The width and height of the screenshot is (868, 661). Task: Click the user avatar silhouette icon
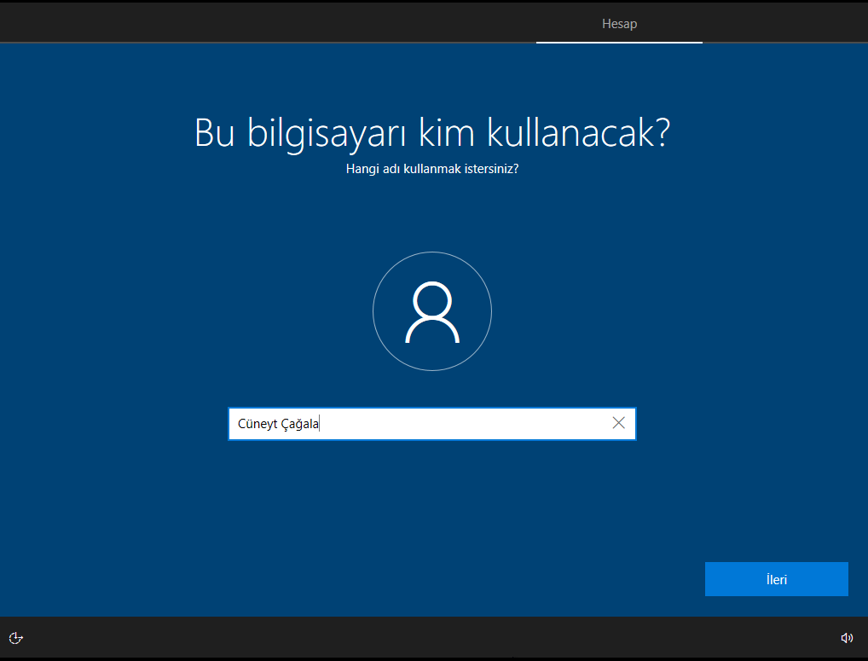(432, 312)
